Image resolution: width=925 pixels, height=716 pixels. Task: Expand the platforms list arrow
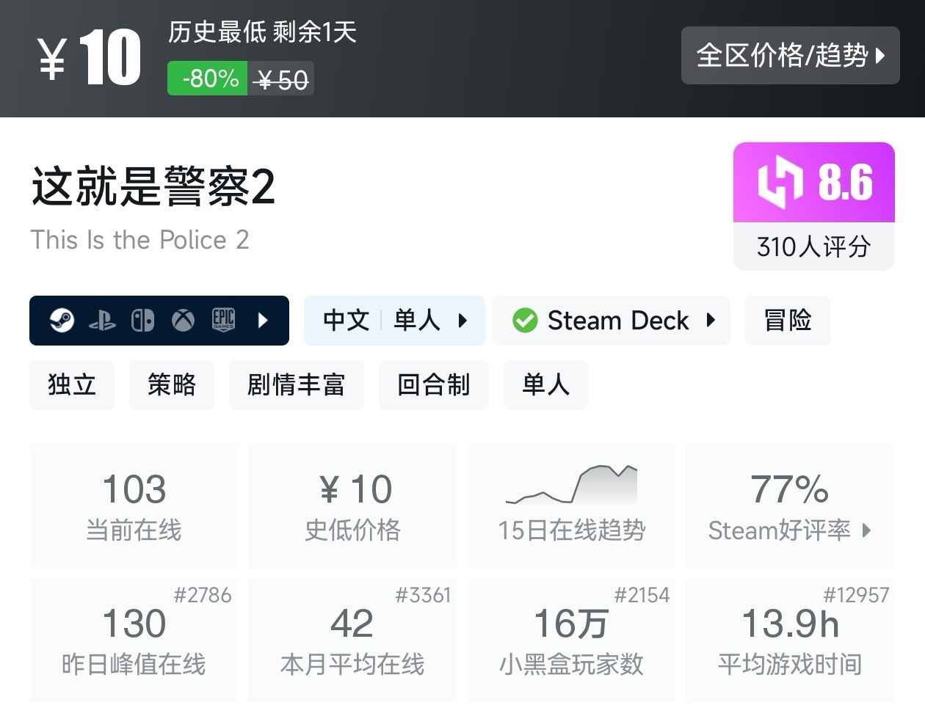tap(263, 321)
